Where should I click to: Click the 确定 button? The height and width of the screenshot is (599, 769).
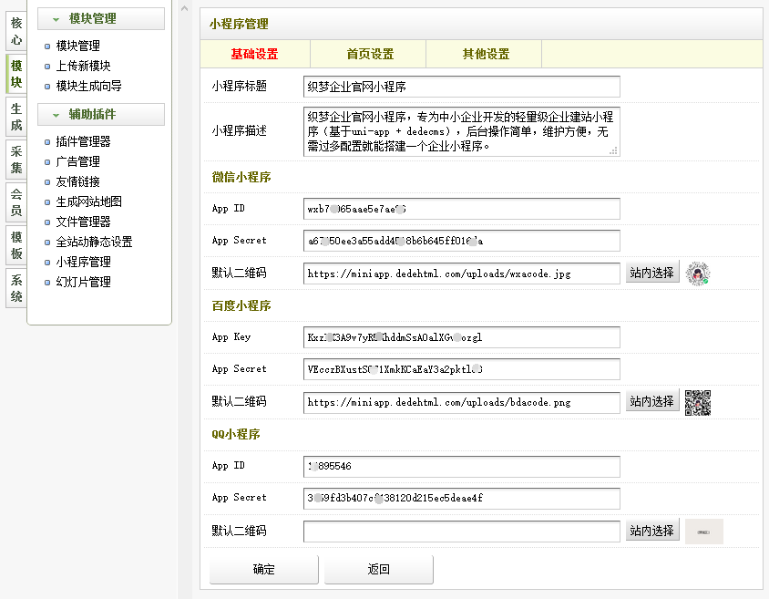pos(264,569)
